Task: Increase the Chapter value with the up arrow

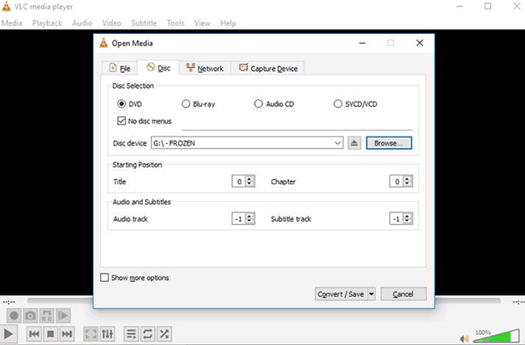Action: [407, 179]
